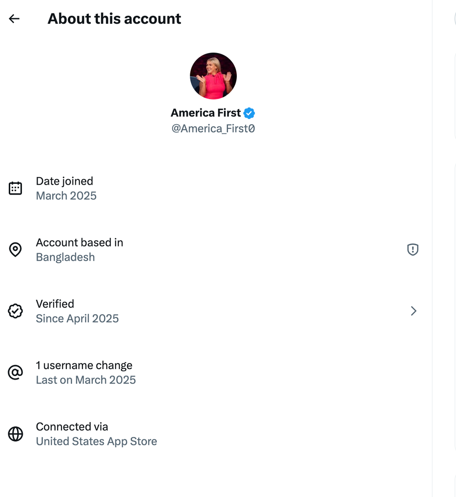The height and width of the screenshot is (497, 456).
Task: Click the '1 username change' label
Action: [x=84, y=365]
